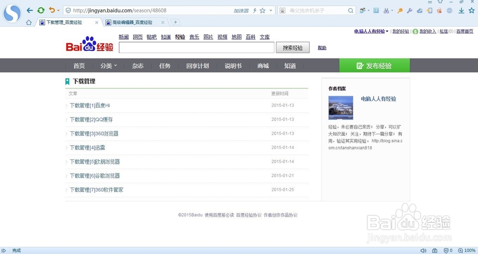Switch to the 高级编辑器_百度经验 tab
This screenshot has height=254, width=478.
[132, 22]
